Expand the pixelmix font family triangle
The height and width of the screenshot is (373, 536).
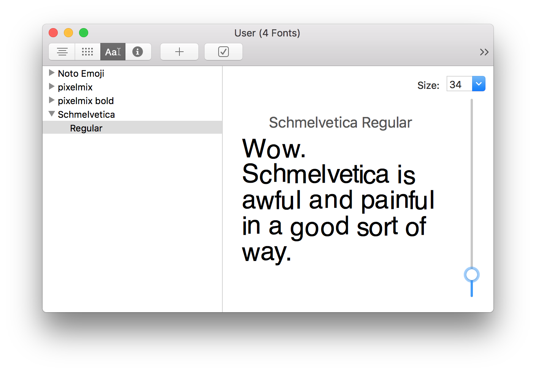tap(52, 86)
